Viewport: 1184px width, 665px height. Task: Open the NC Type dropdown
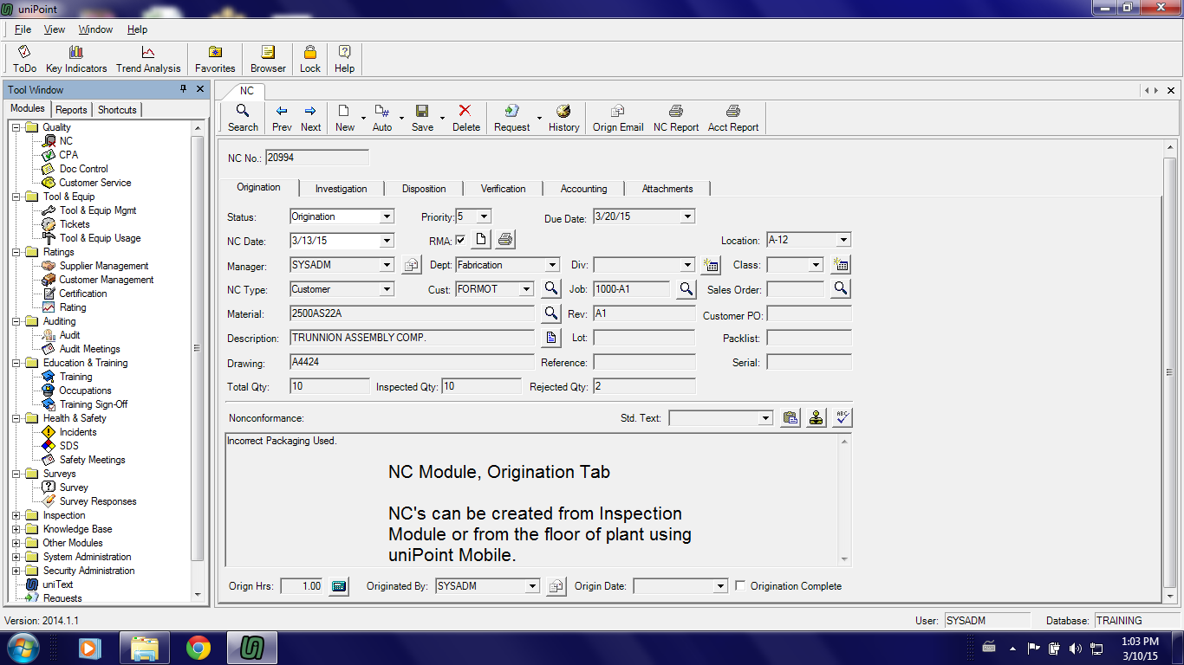tap(387, 289)
